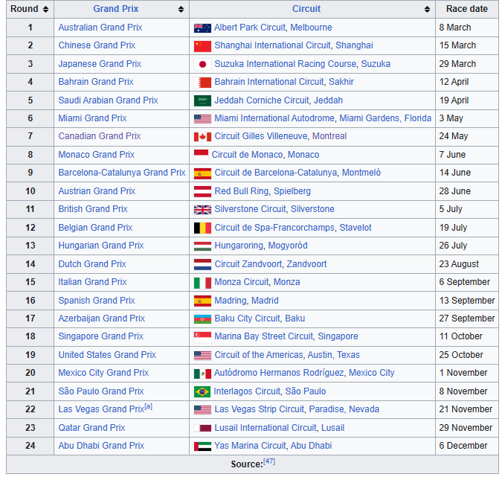Sort the table by Round column arrows

[x=46, y=9]
